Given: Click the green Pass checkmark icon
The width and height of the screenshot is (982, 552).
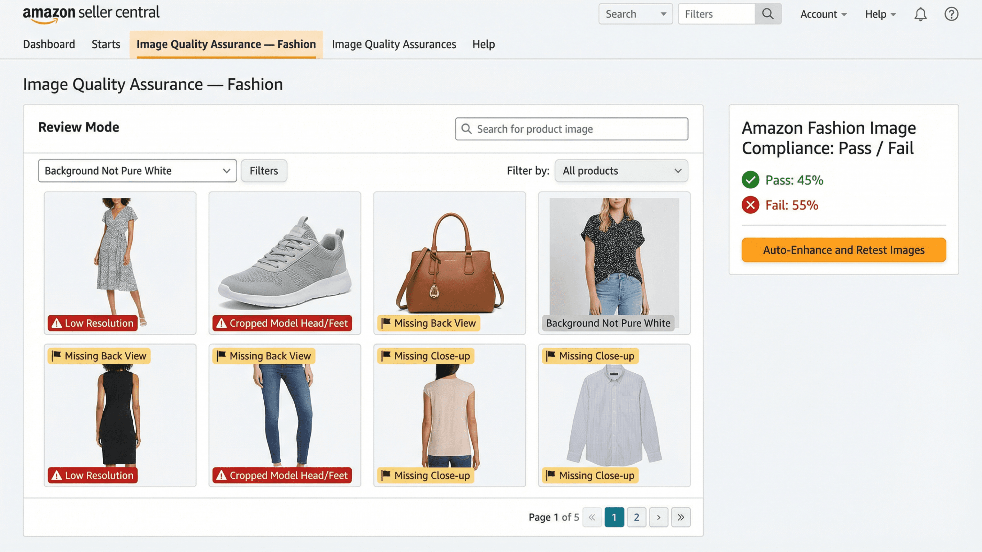Looking at the screenshot, I should point(750,180).
